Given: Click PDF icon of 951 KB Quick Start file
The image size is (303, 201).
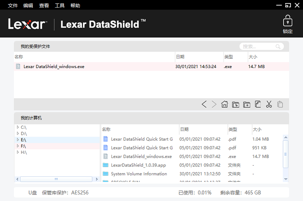Looking at the screenshot, I should (106, 148).
